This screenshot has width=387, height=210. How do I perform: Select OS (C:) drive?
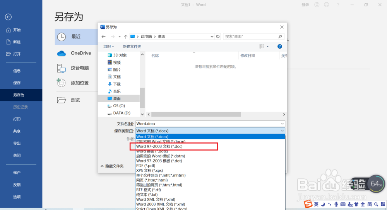tap(116, 106)
